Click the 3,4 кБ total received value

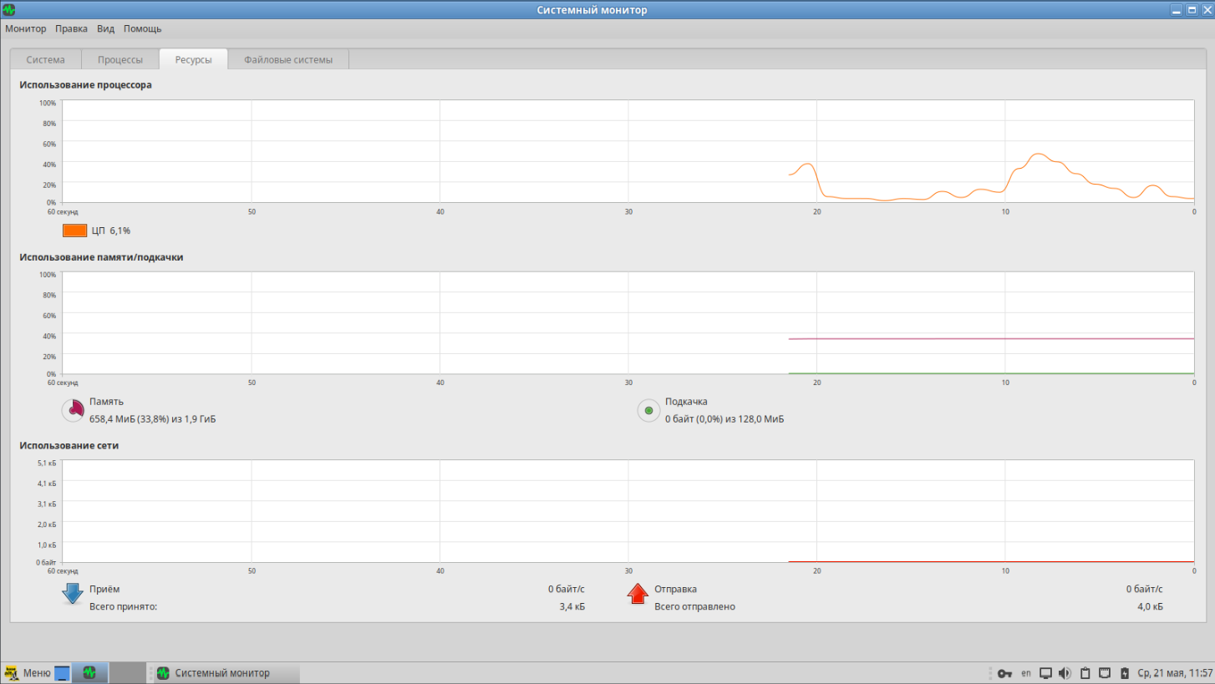click(x=572, y=606)
